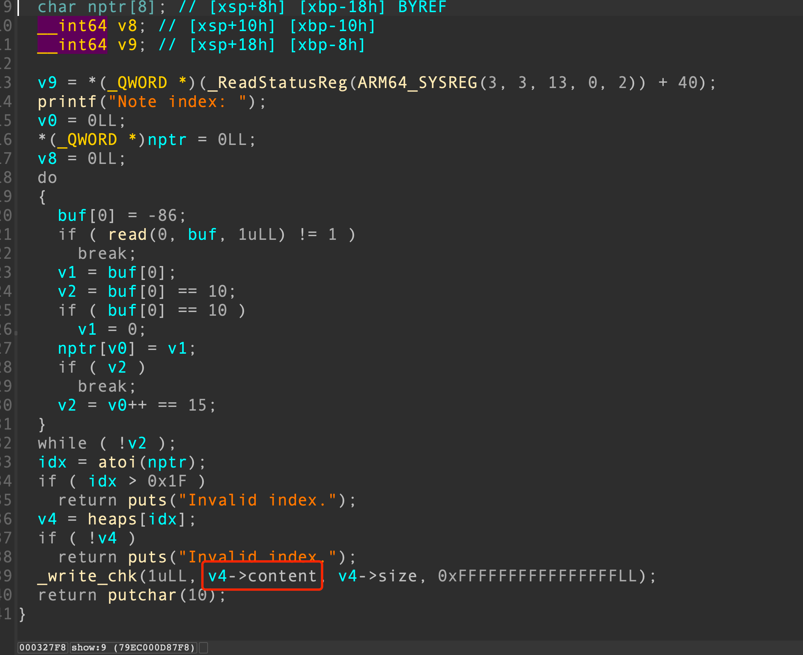Click !v4 in the if condition
This screenshot has width=803, height=655.
(102, 538)
